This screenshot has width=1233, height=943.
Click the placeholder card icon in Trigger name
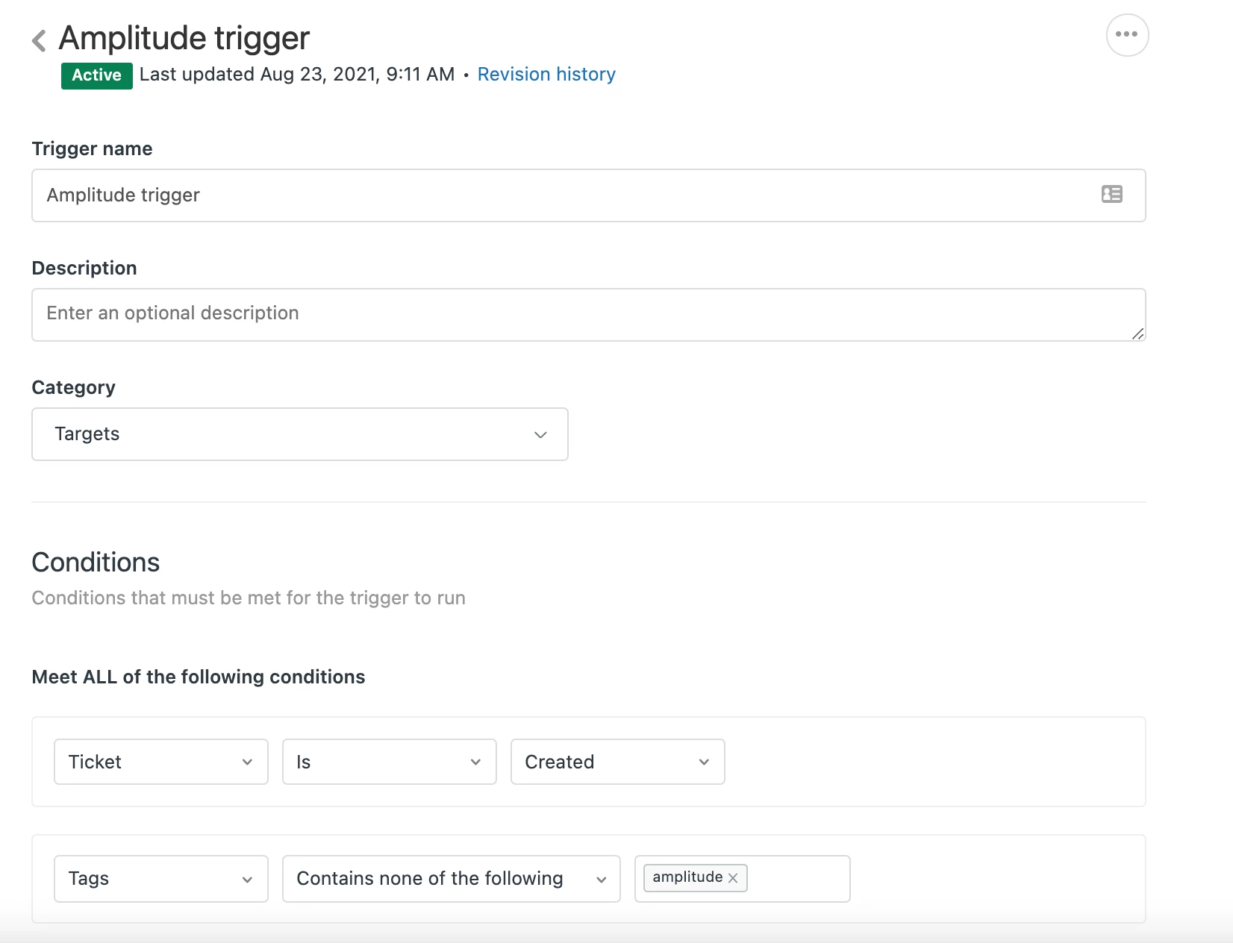pyautogui.click(x=1112, y=194)
